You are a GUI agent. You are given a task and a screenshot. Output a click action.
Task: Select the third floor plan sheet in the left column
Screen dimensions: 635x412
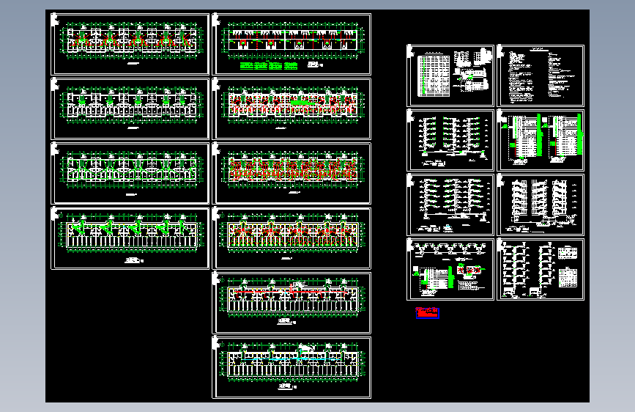(x=130, y=173)
